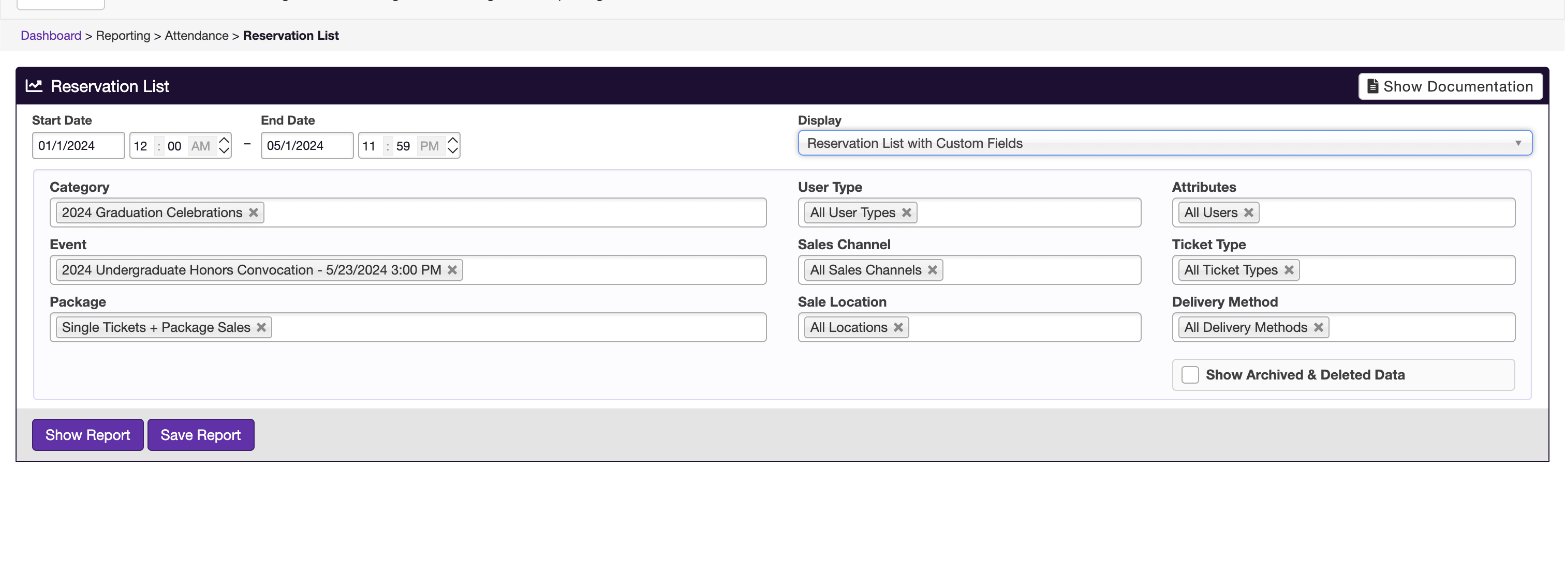Remove the All Locations tag

(x=898, y=327)
